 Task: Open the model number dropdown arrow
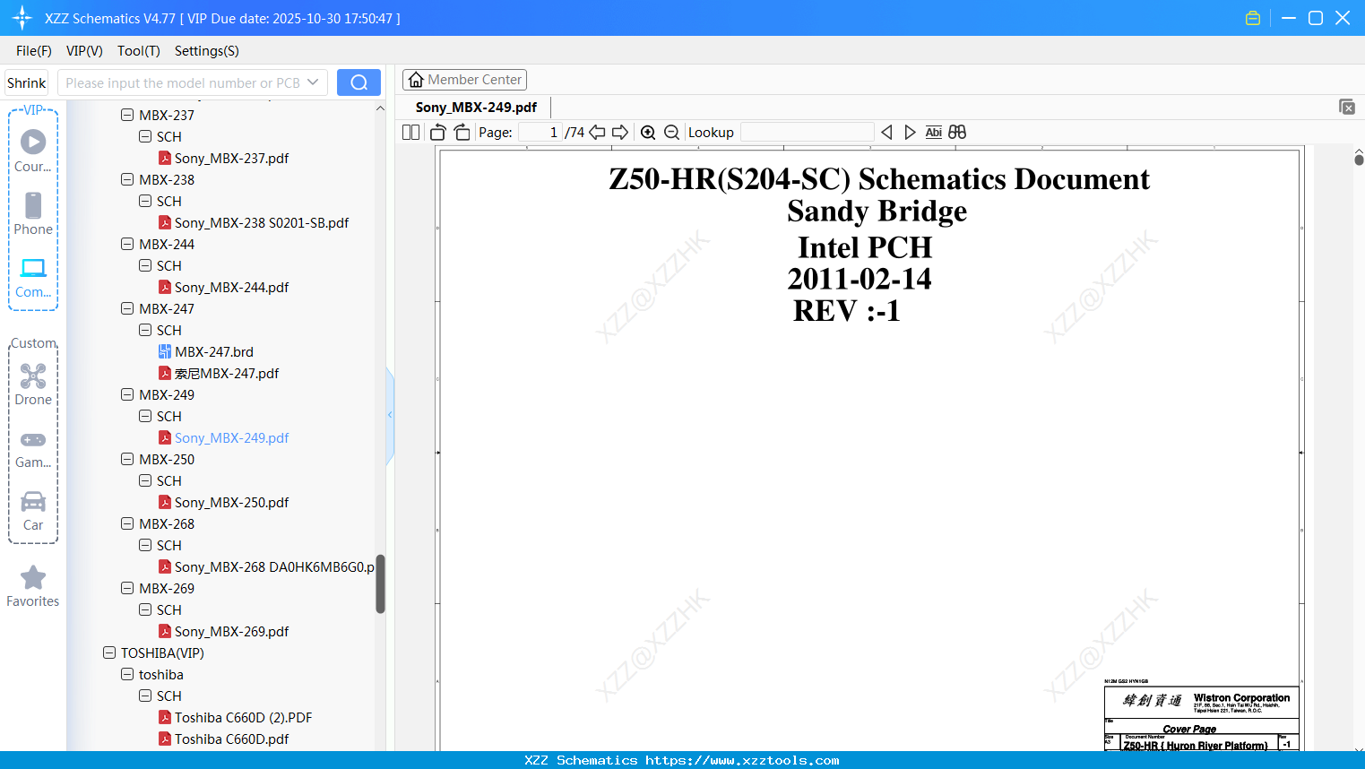(x=313, y=82)
